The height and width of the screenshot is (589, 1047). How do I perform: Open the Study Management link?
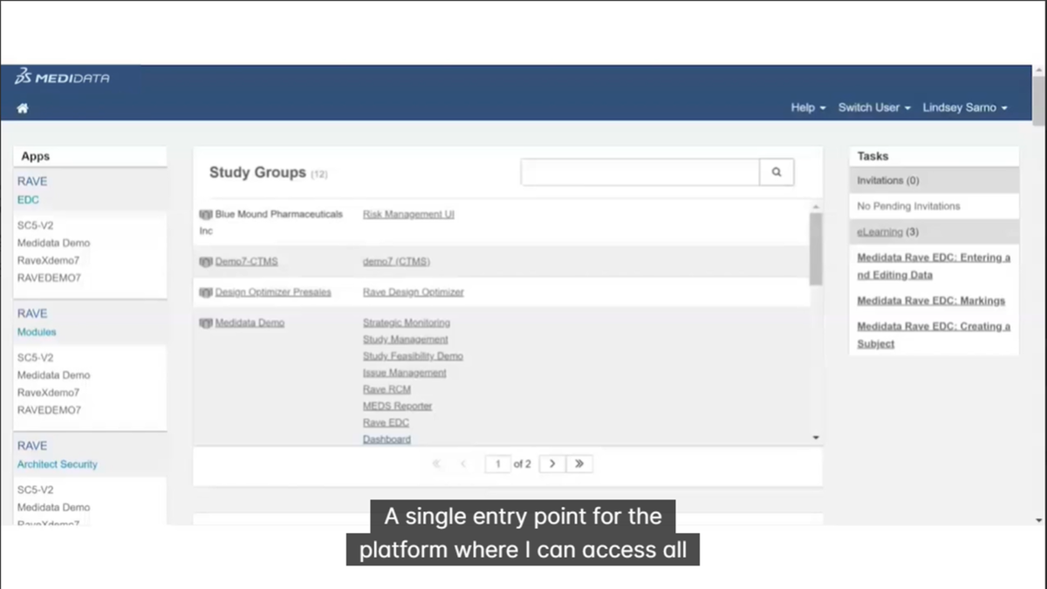pos(406,339)
